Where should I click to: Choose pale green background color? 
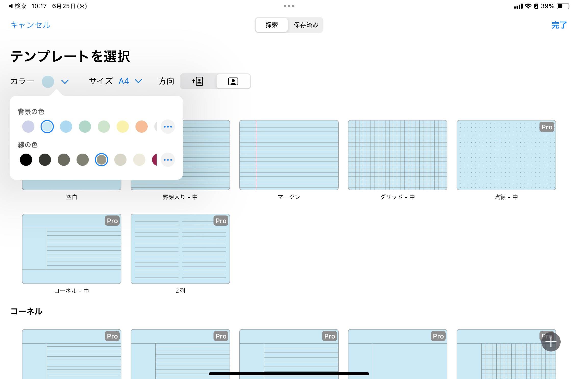click(x=104, y=127)
